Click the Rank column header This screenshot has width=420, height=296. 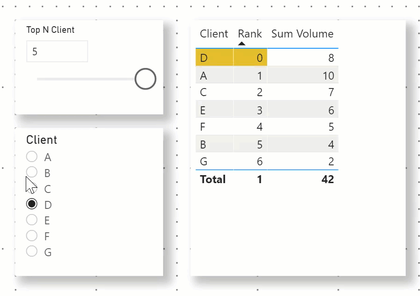click(250, 34)
